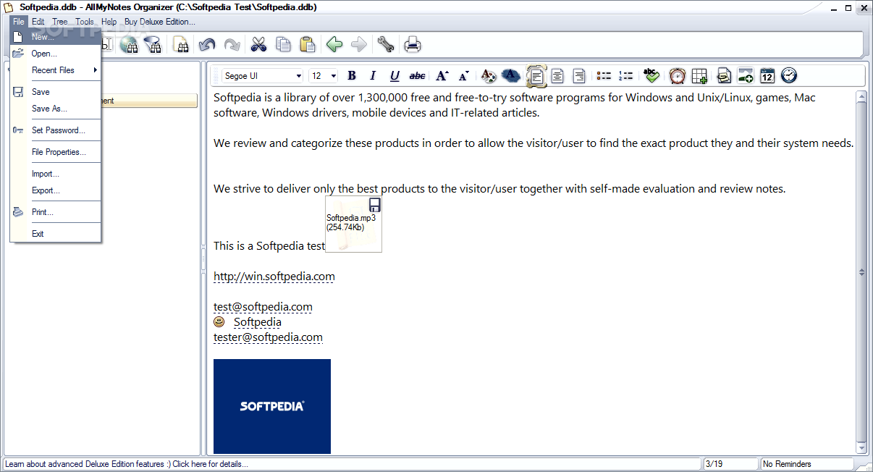Choose Print... in File menu
The height and width of the screenshot is (472, 873).
pyautogui.click(x=56, y=212)
